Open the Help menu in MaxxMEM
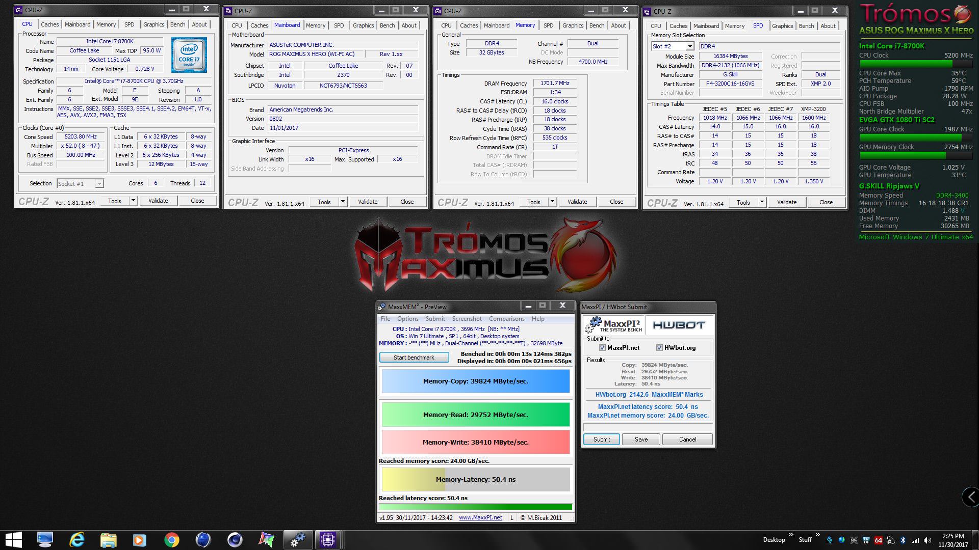The width and height of the screenshot is (979, 550). point(538,319)
